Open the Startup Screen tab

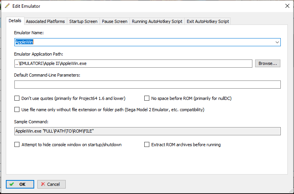pos(83,21)
